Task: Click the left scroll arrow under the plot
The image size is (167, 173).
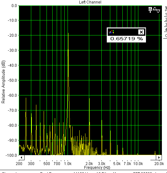Action: (x=21, y=158)
